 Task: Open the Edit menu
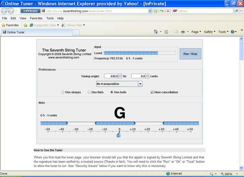click(x=13, y=18)
